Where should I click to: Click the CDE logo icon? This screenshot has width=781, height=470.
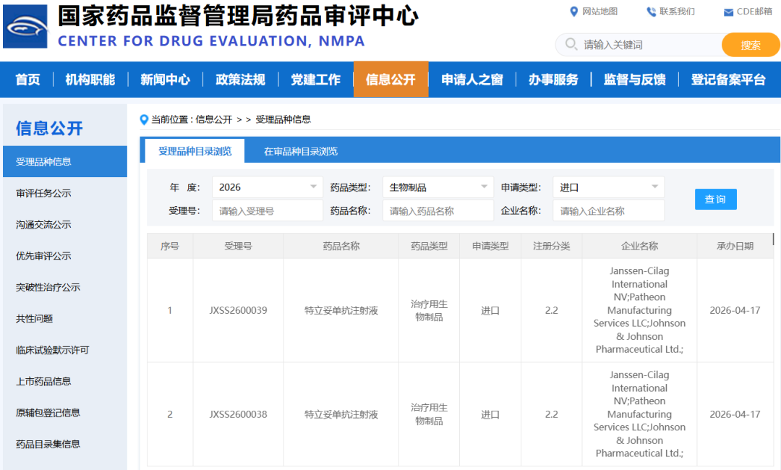pos(25,26)
